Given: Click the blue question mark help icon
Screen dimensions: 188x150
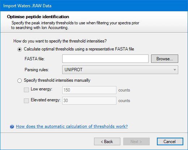Looking at the screenshot, I should click(x=12, y=127).
